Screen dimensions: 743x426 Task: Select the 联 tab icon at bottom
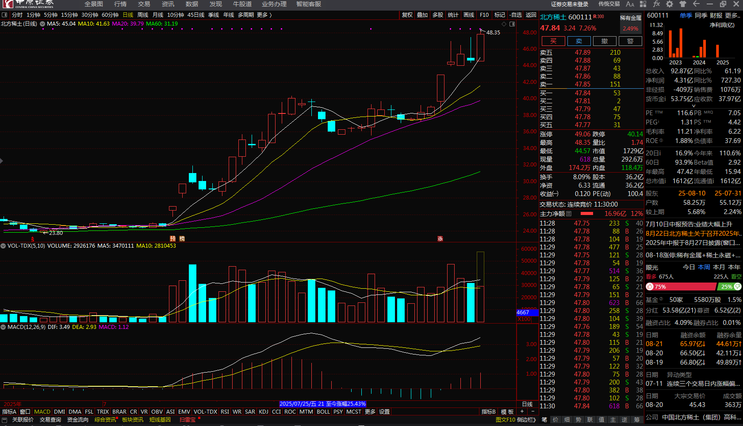pos(590,420)
